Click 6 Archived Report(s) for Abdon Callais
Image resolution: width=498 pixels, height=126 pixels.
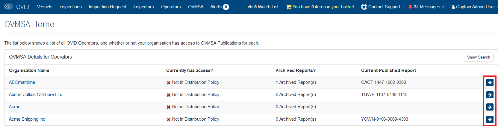(x=296, y=94)
